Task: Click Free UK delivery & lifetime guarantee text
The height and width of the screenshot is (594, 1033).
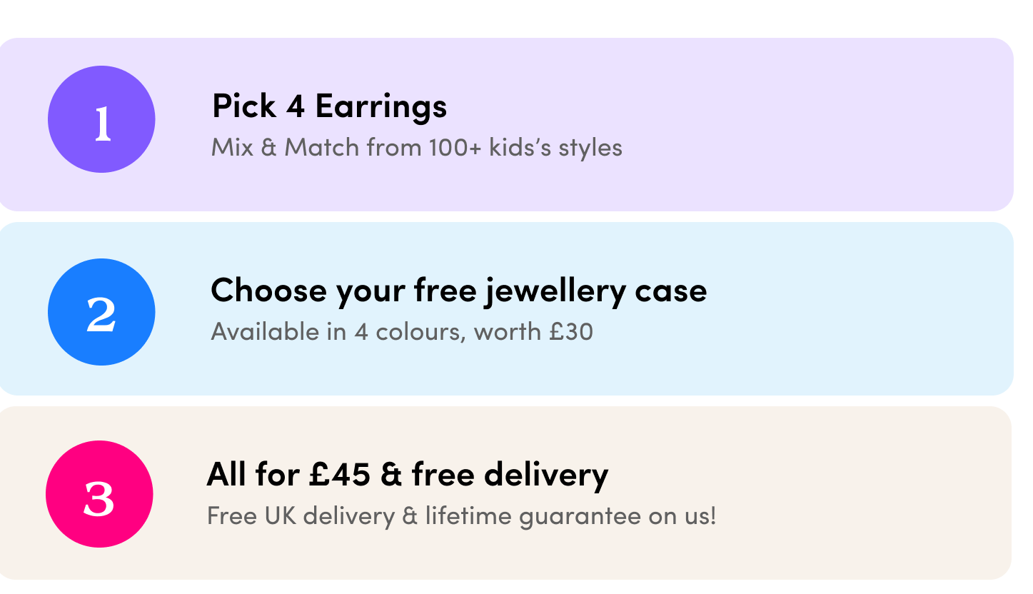Action: tap(461, 515)
